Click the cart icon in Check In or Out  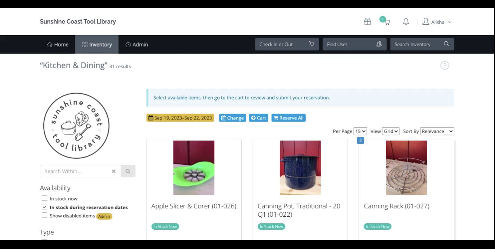312,44
